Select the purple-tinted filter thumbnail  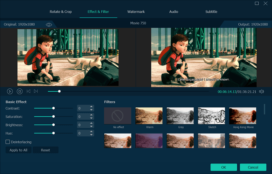149,141
